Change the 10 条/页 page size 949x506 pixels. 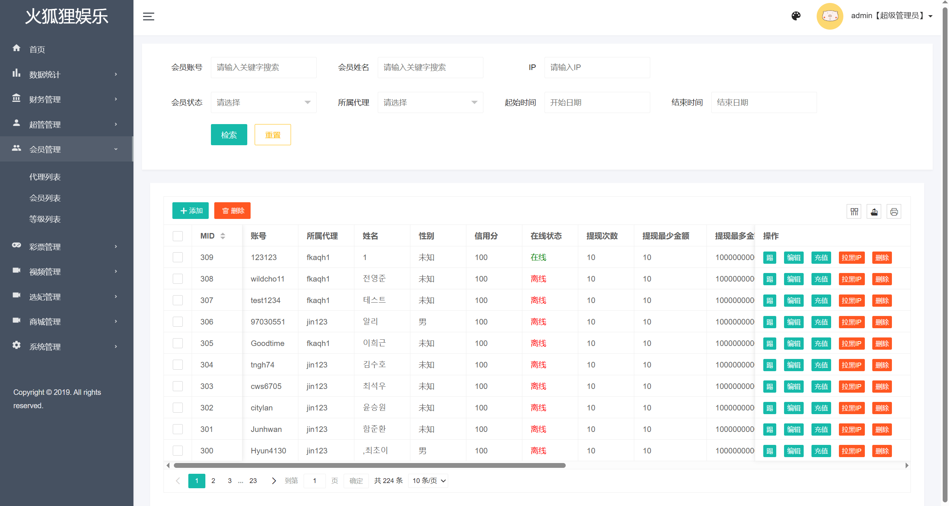(x=428, y=481)
